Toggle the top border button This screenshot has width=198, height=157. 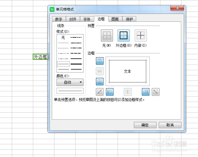click(x=100, y=61)
